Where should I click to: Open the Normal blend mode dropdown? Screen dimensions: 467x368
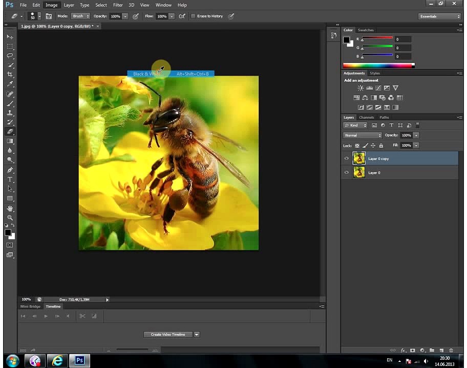[x=362, y=135]
